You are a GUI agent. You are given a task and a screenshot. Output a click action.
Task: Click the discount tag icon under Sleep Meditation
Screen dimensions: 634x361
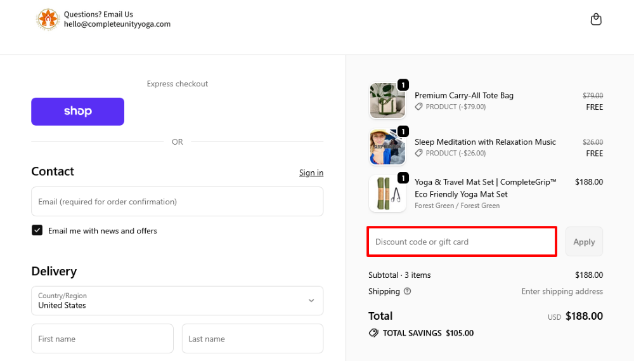[418, 153]
